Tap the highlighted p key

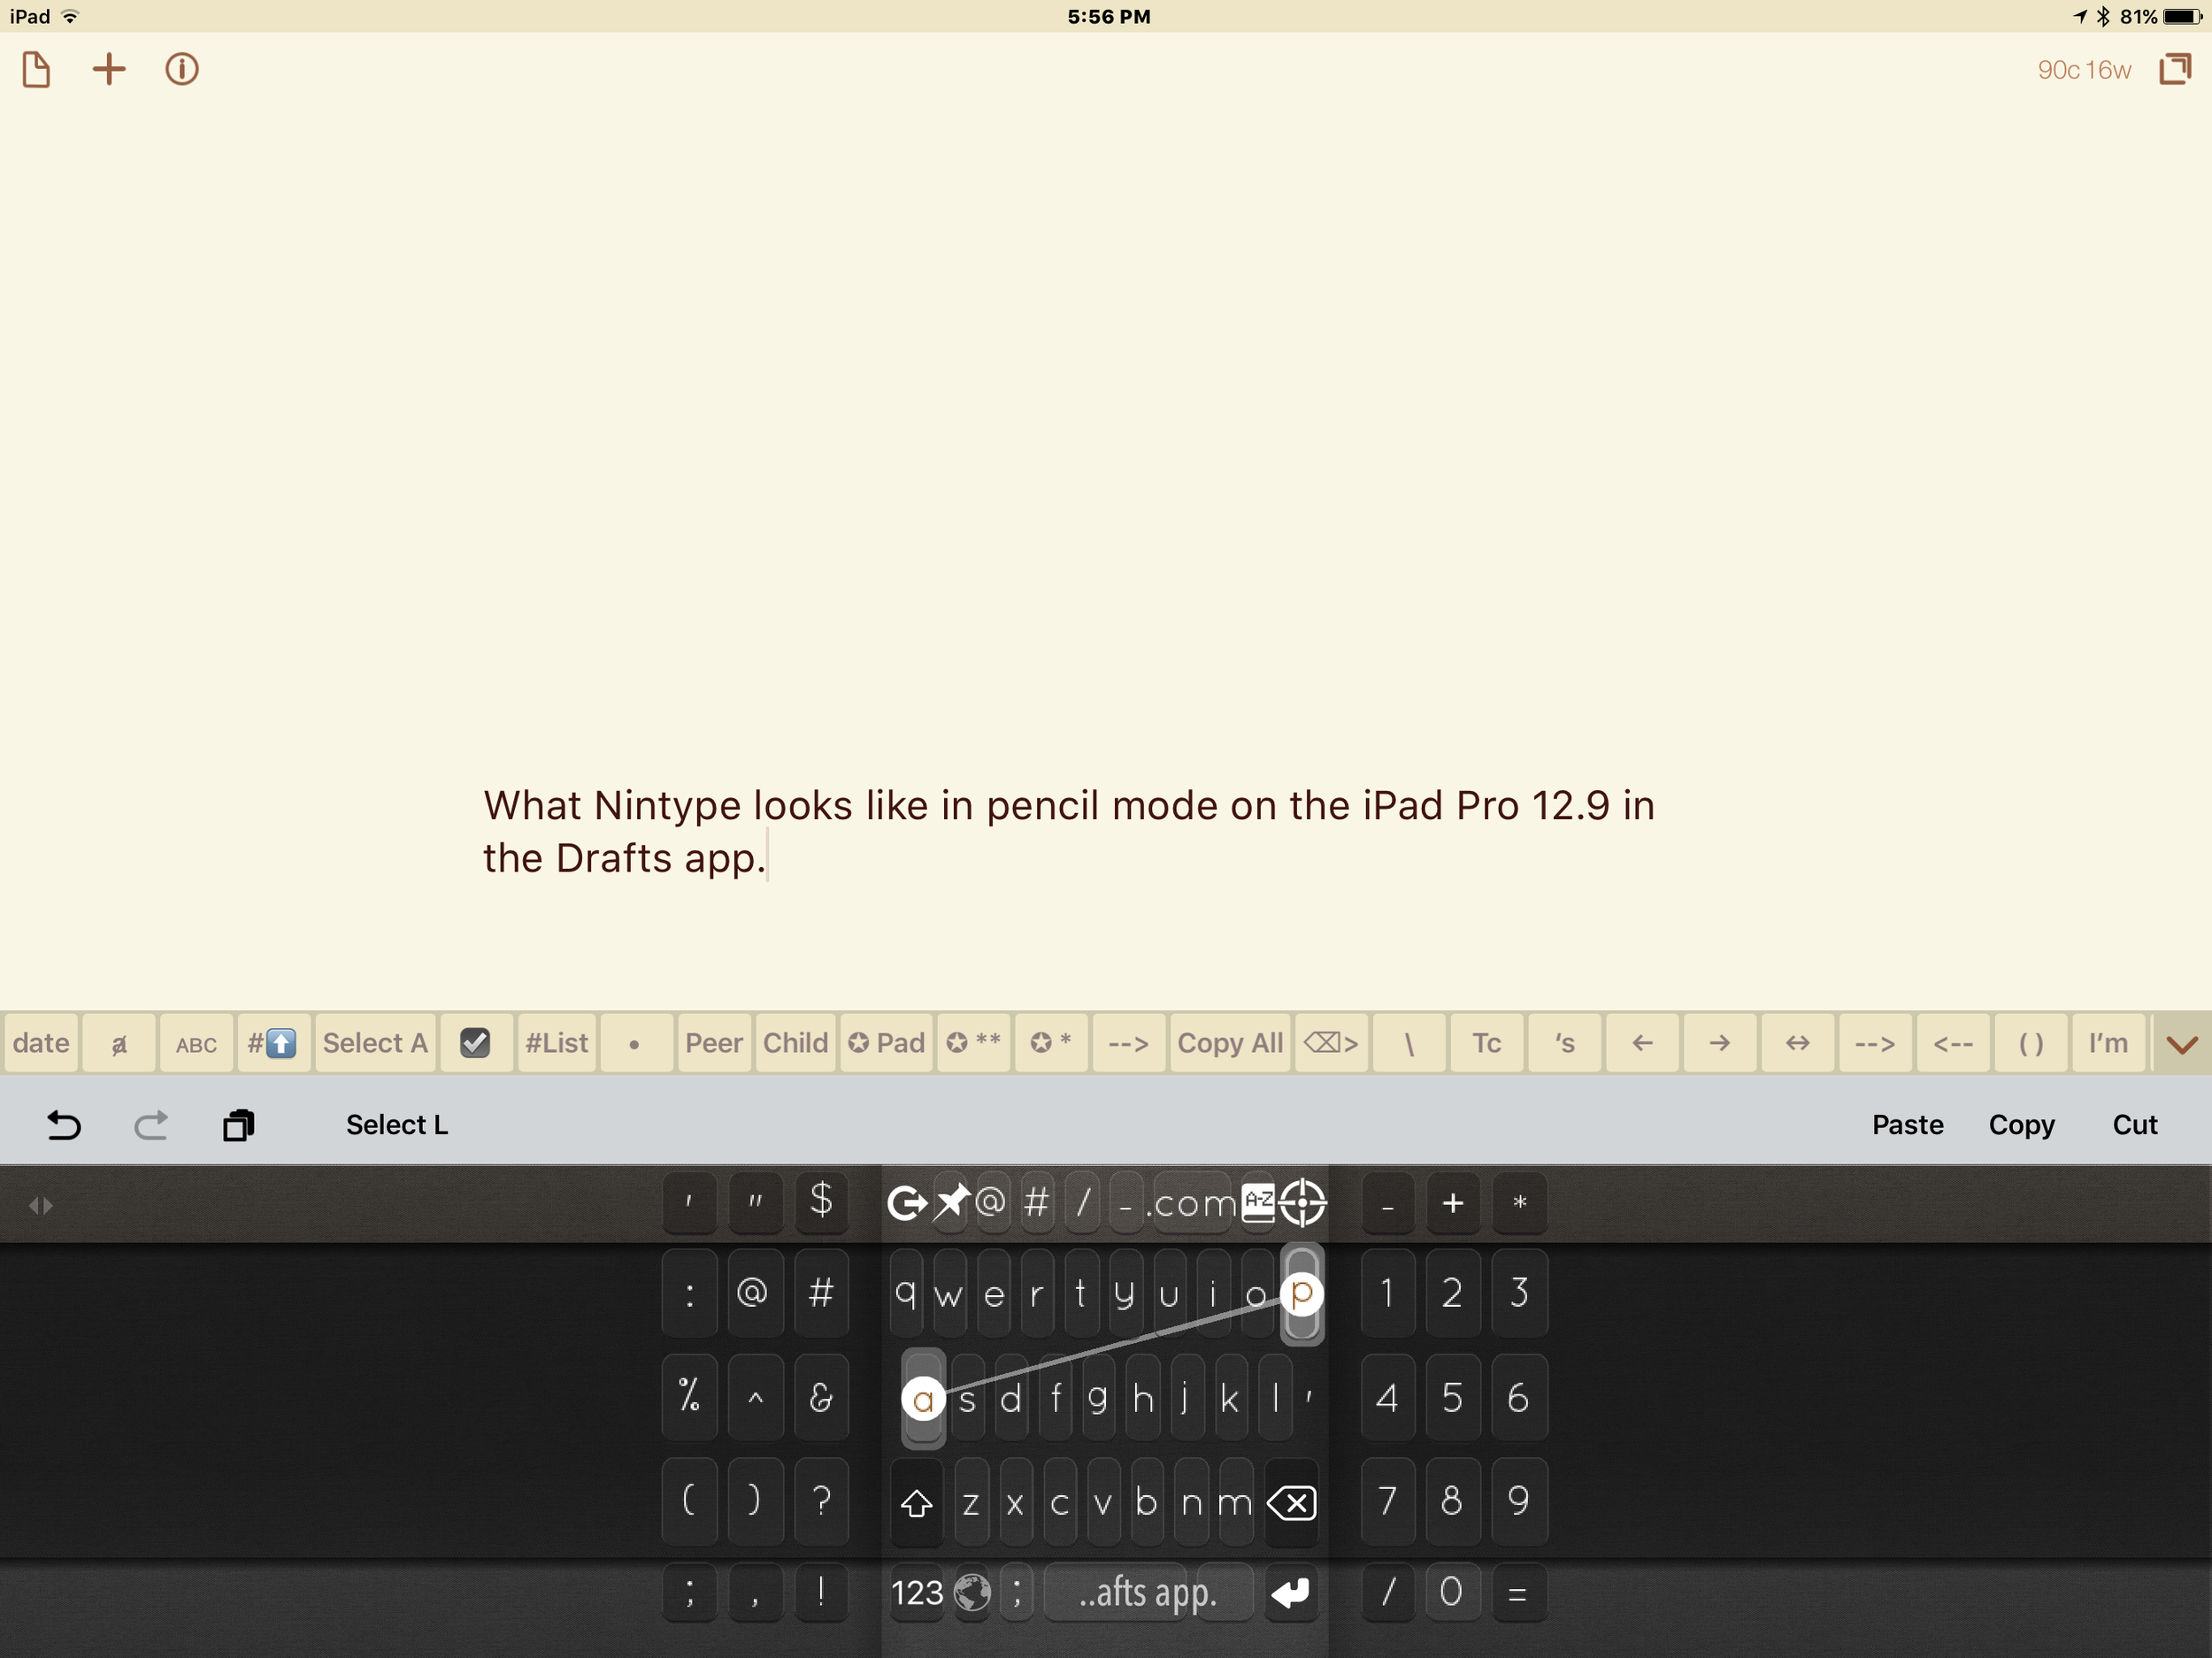tap(1302, 1294)
